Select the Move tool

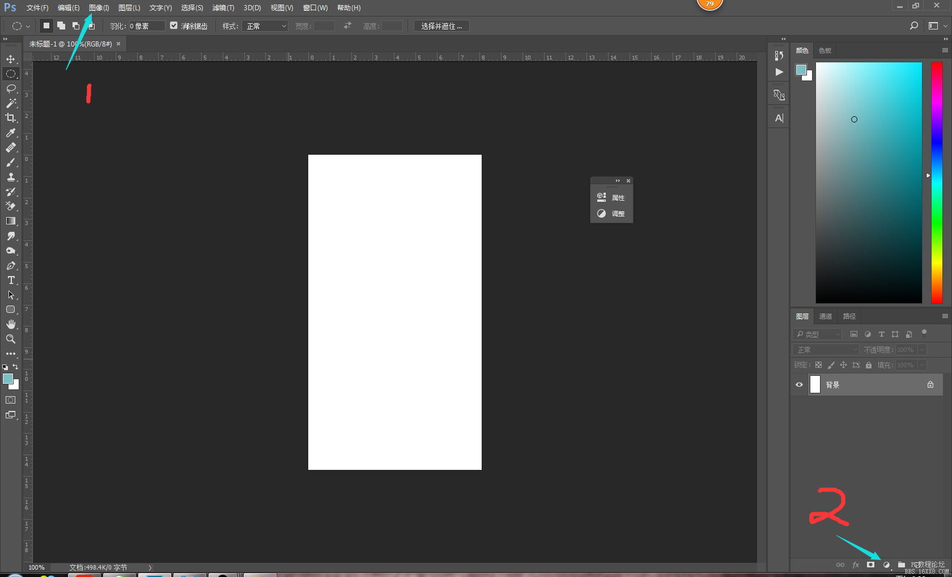pos(11,59)
